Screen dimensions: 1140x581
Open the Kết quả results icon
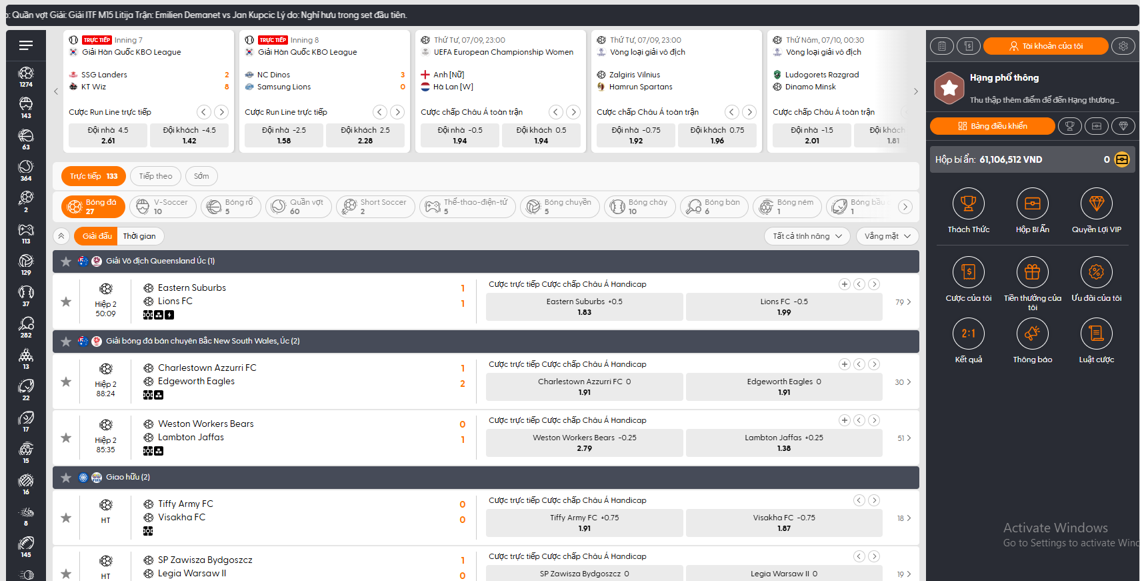coord(968,334)
